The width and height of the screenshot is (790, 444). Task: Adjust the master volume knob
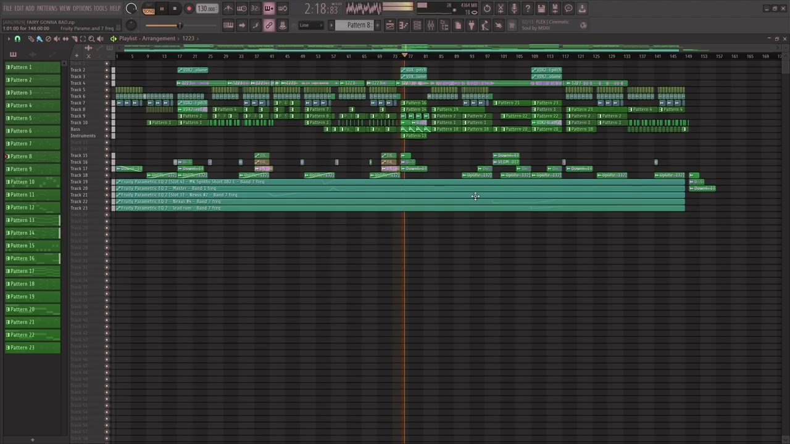click(131, 8)
